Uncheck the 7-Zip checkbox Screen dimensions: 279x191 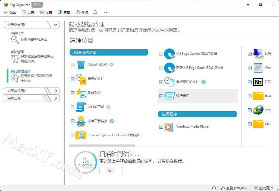[250, 82]
